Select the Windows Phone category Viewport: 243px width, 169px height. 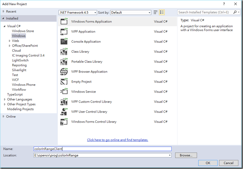[x=24, y=85]
